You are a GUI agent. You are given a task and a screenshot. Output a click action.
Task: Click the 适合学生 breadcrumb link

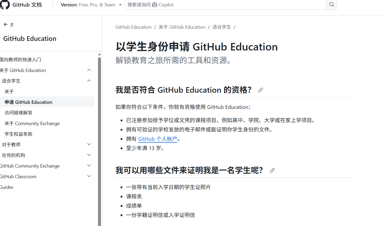(222, 27)
